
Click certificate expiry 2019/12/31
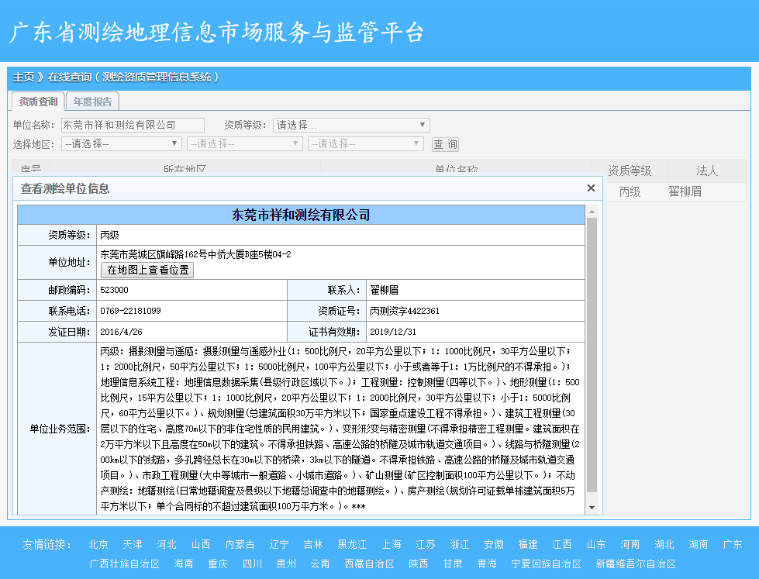tap(393, 332)
